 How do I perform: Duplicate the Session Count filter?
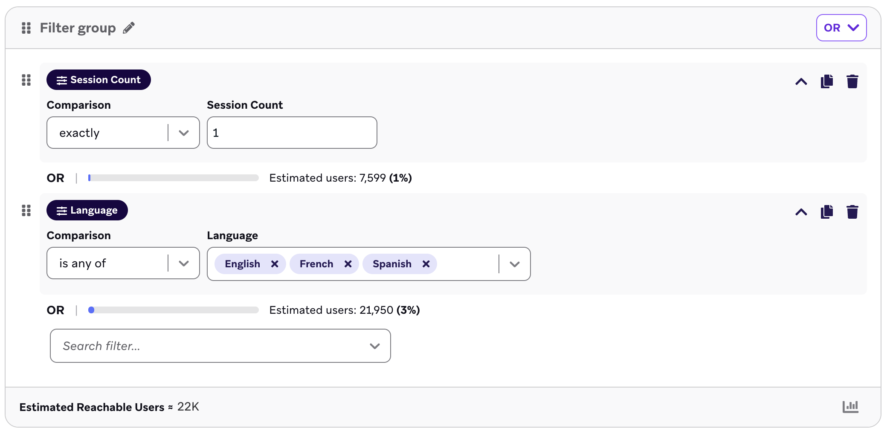click(826, 81)
